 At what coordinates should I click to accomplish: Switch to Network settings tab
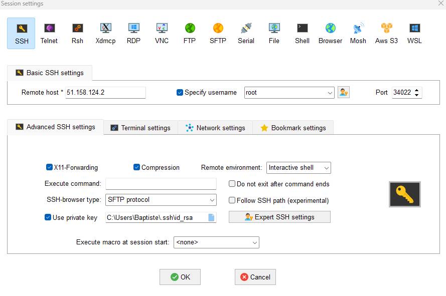point(215,128)
